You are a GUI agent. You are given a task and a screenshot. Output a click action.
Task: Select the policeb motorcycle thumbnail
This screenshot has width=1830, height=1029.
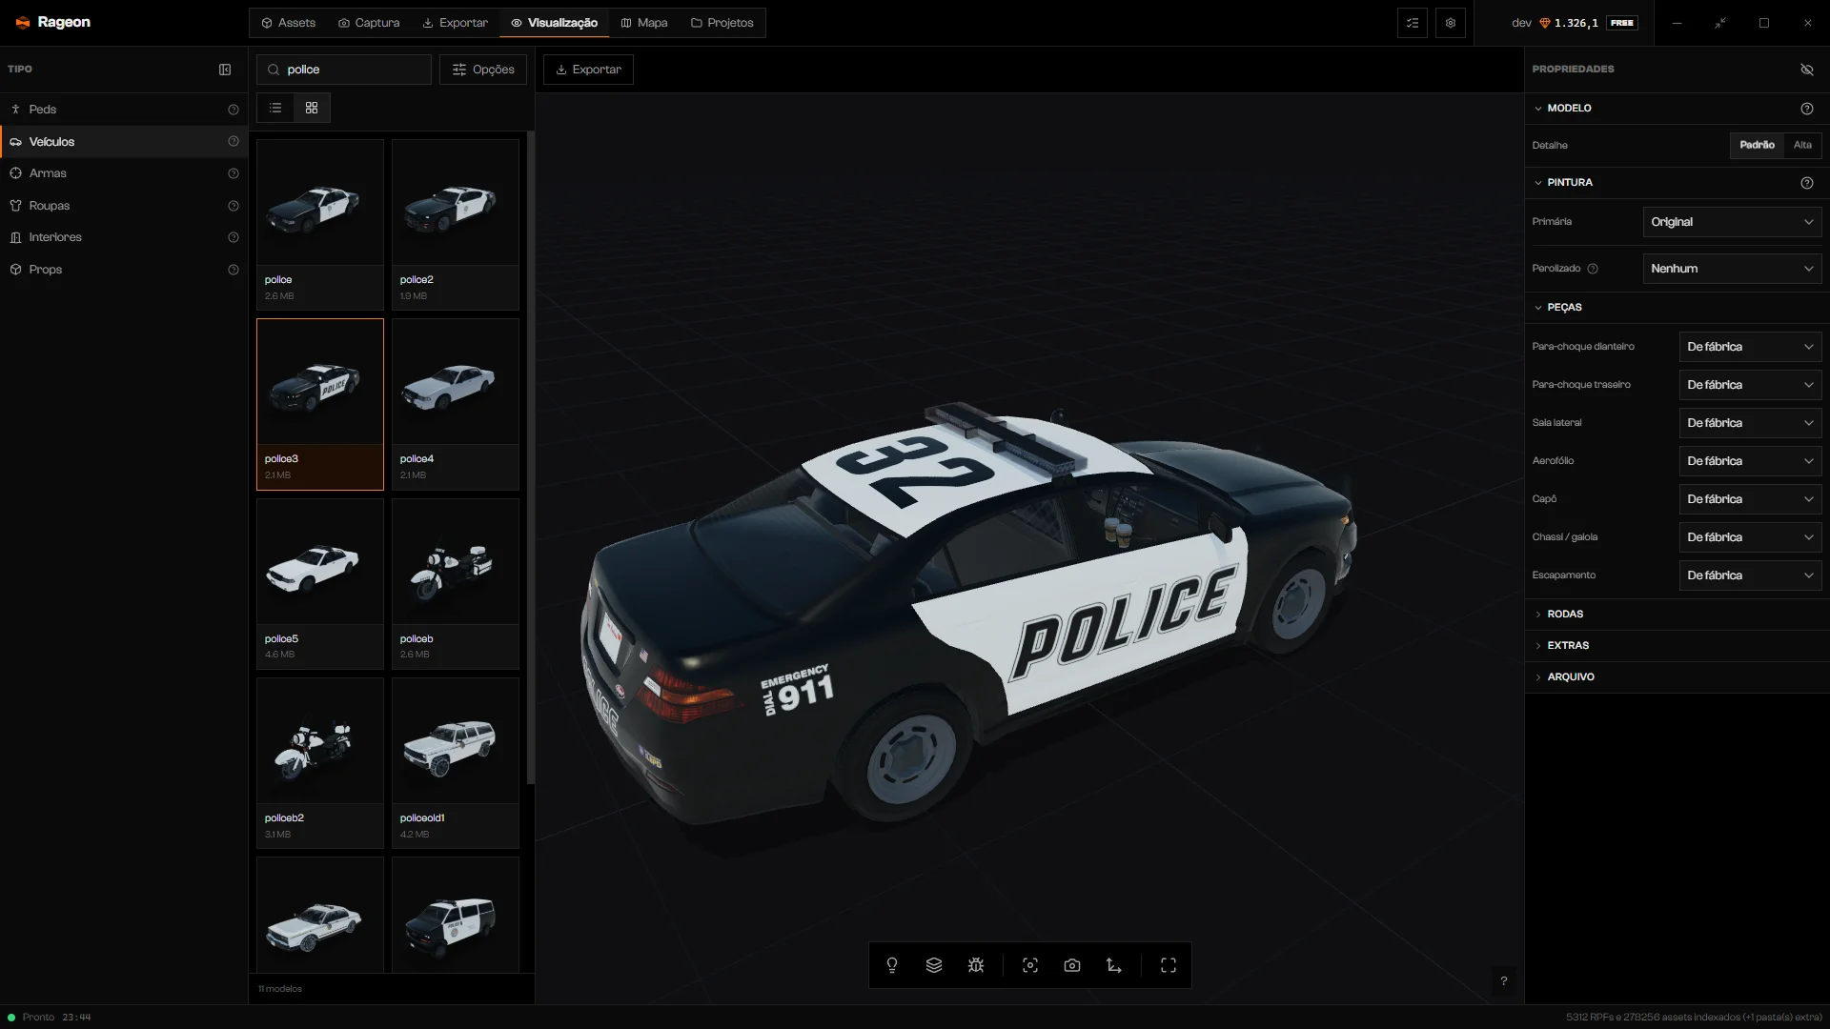coord(456,584)
